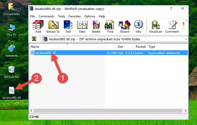Go up one folder level

[x=34, y=39]
